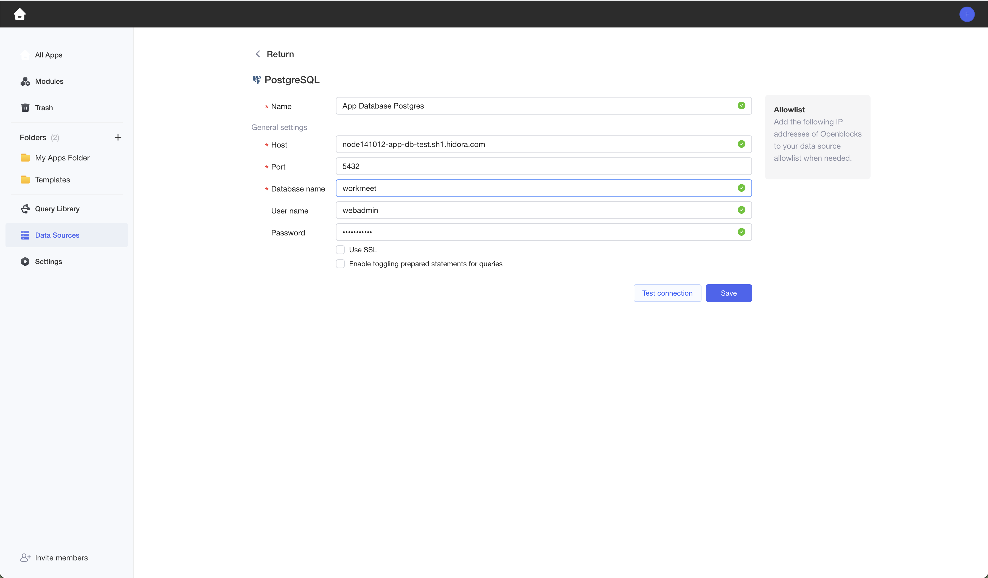
Task: Click the Settings hexagon icon
Action: pos(25,261)
